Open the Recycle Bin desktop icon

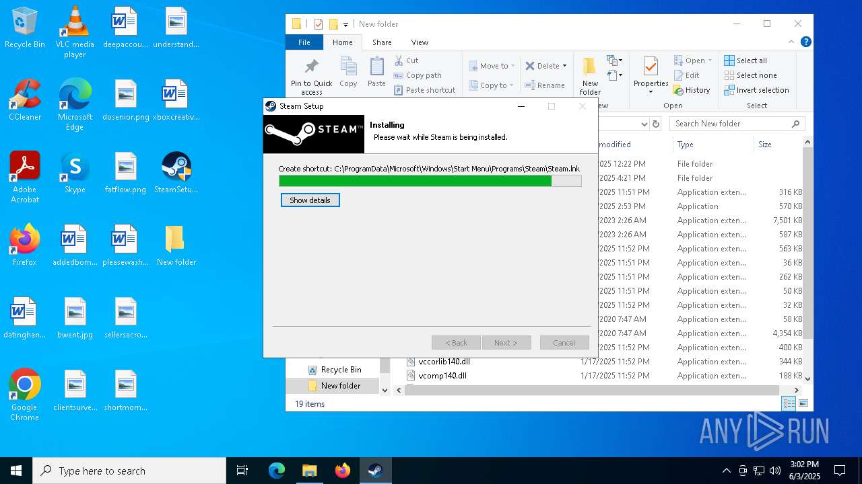click(x=25, y=28)
